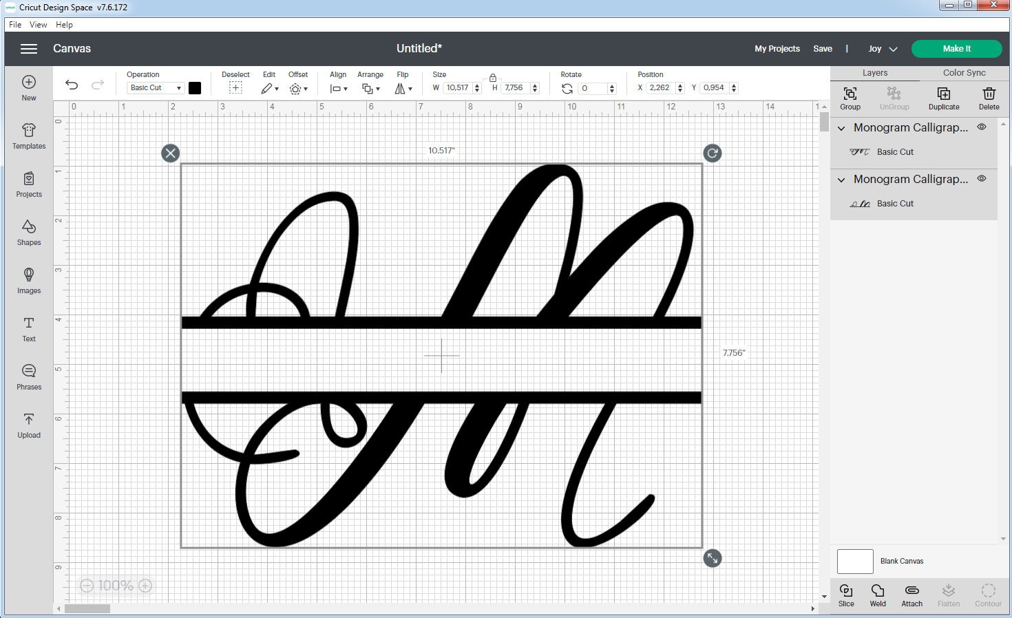Open the Shapes panel
This screenshot has width=1012, height=618.
point(28,233)
